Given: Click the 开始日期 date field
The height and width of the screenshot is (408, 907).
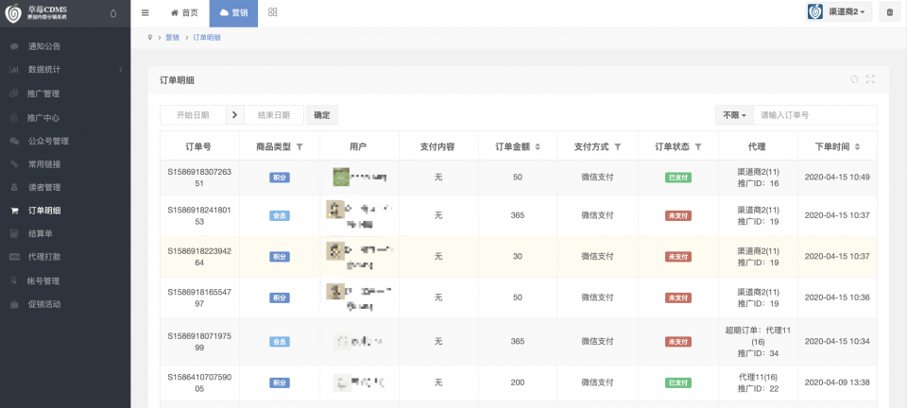Looking at the screenshot, I should click(192, 115).
